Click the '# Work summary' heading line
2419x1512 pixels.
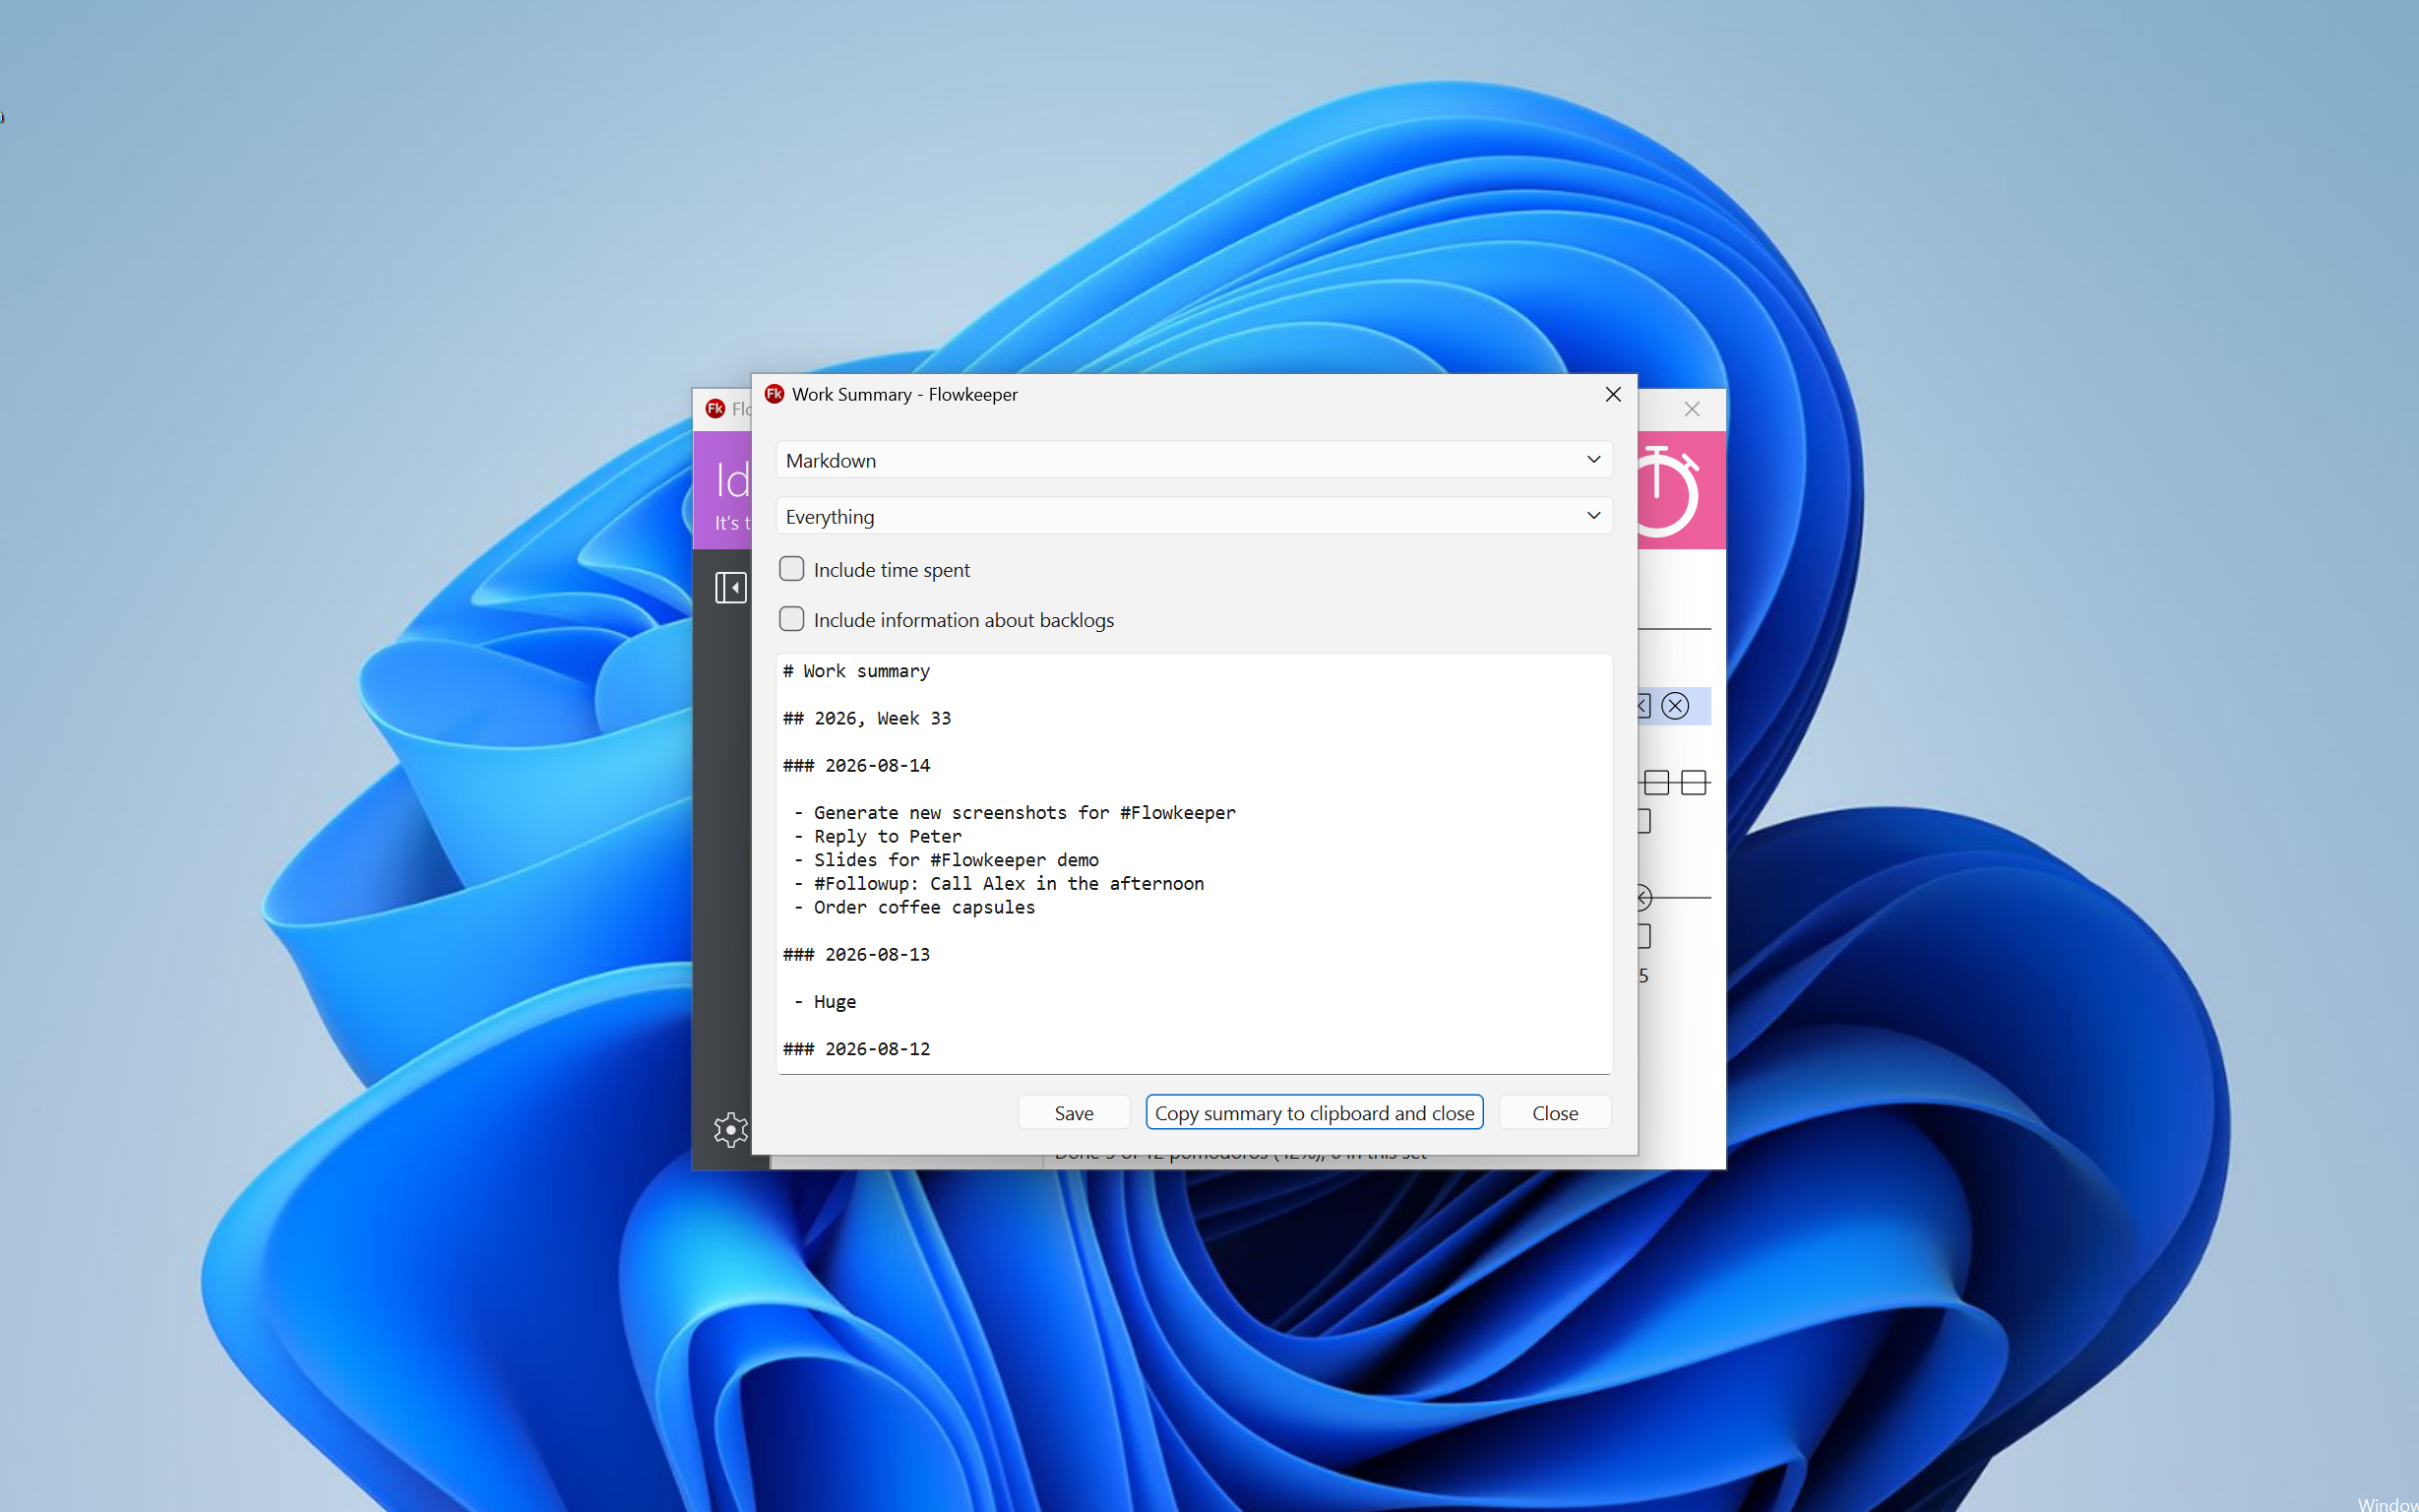(856, 671)
